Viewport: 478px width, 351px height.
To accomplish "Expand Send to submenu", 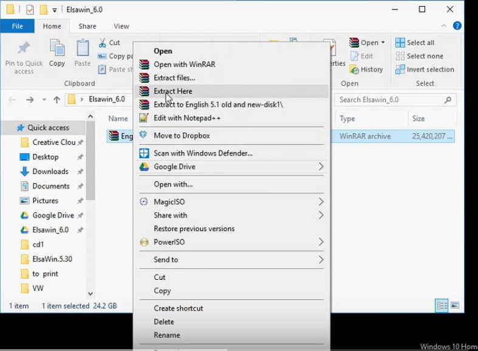I will pos(321,260).
